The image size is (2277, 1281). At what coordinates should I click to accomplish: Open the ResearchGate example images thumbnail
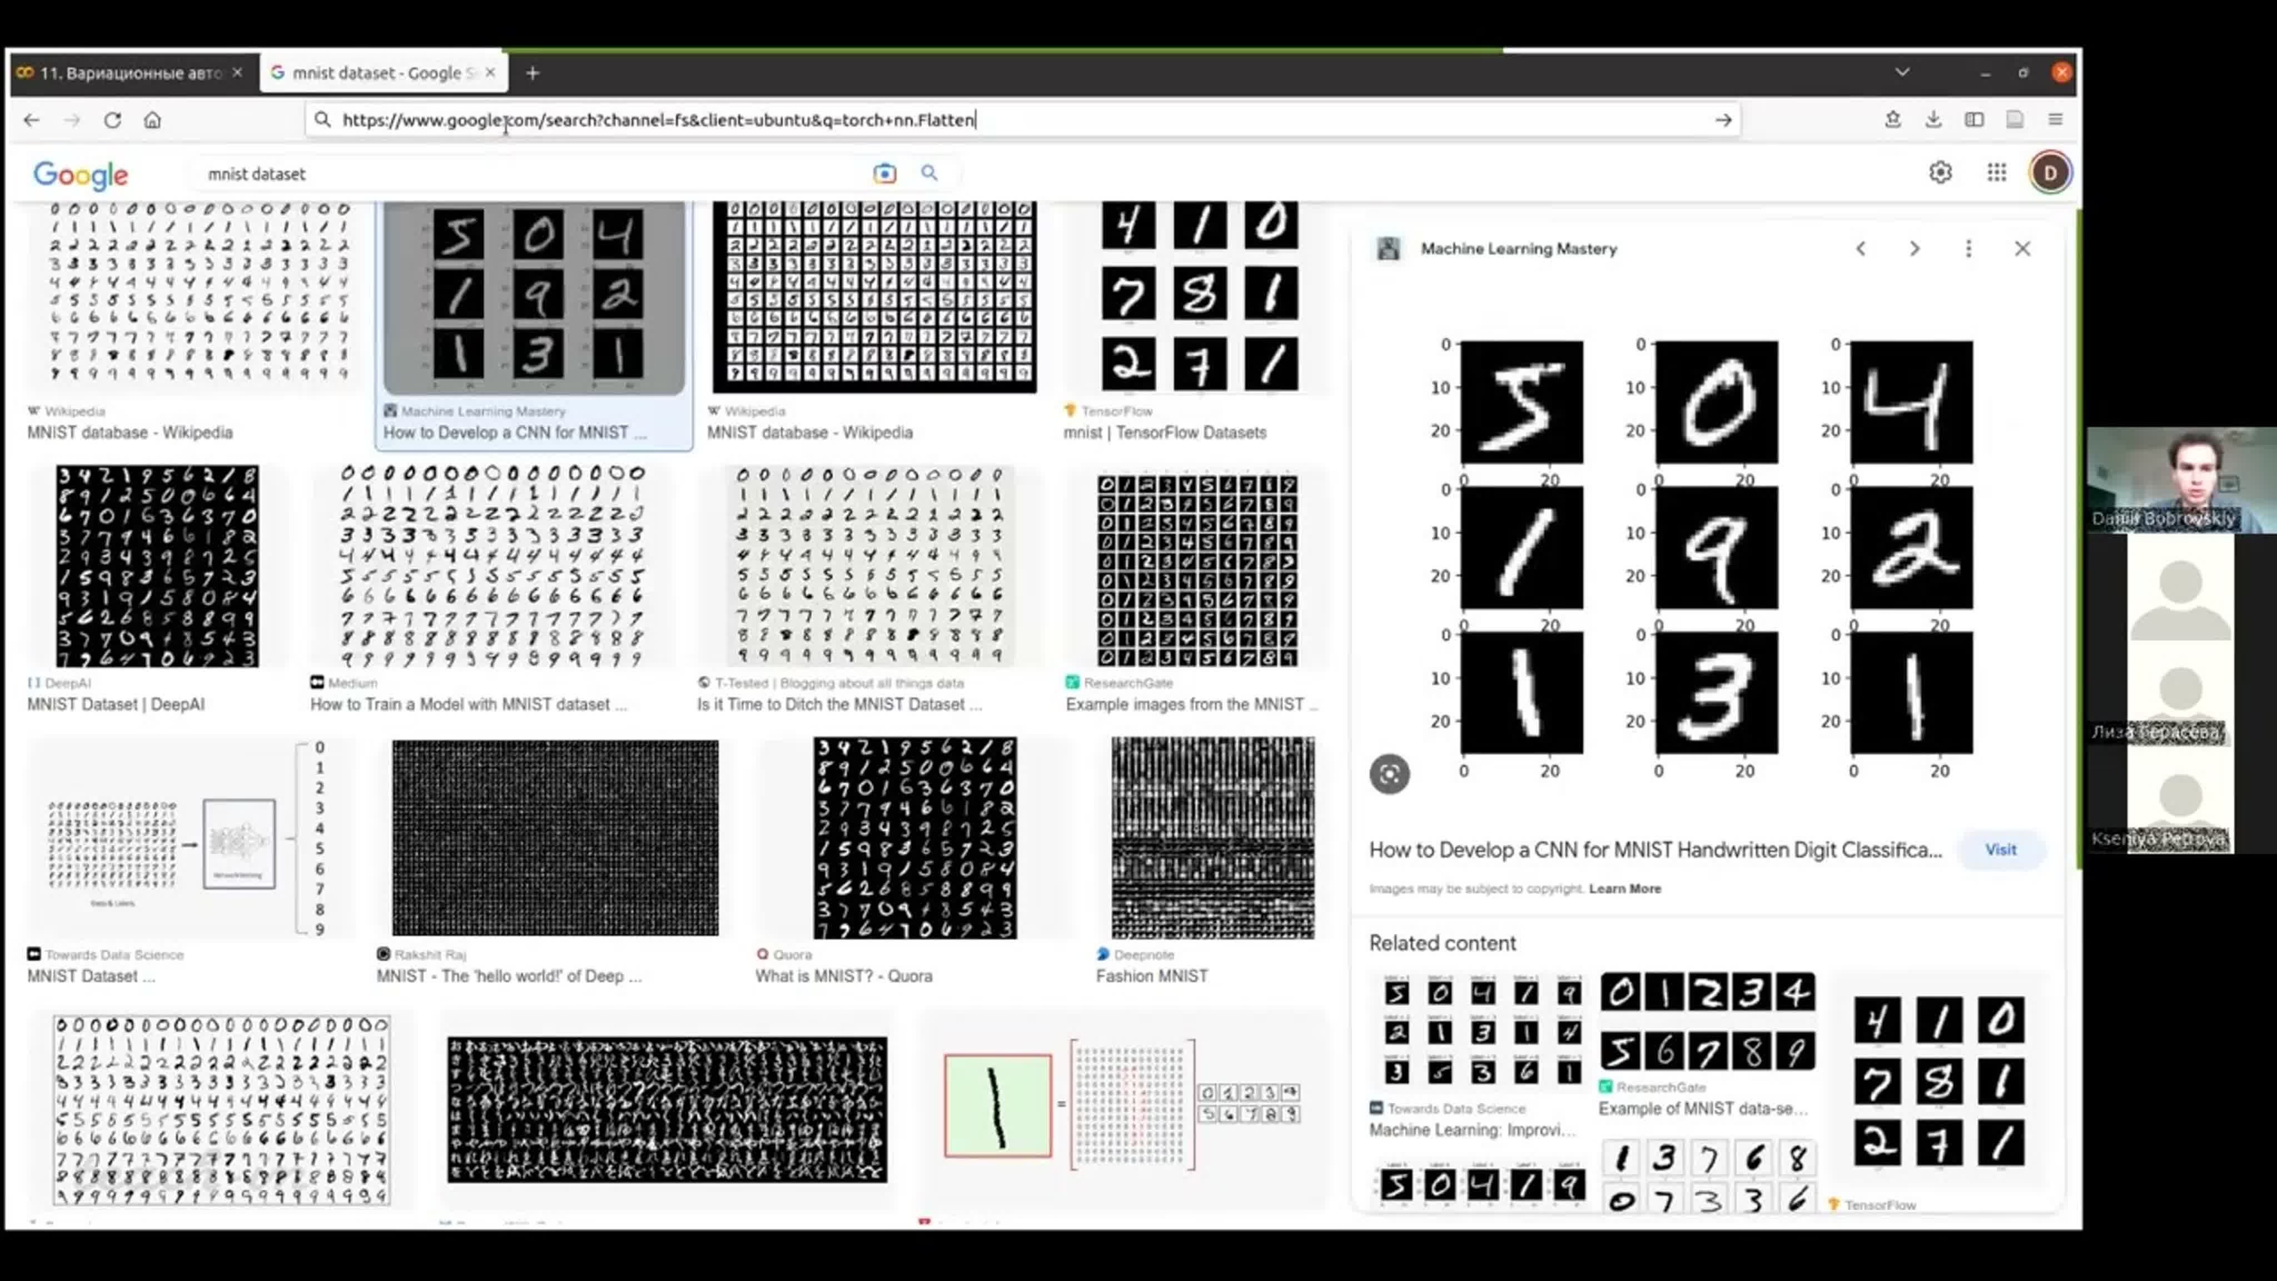1198,570
